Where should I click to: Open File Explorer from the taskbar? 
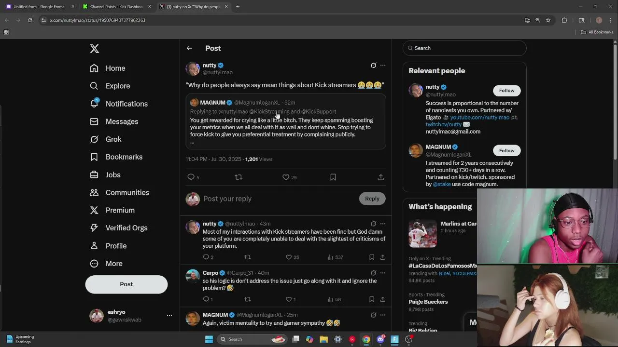pyautogui.click(x=323, y=339)
